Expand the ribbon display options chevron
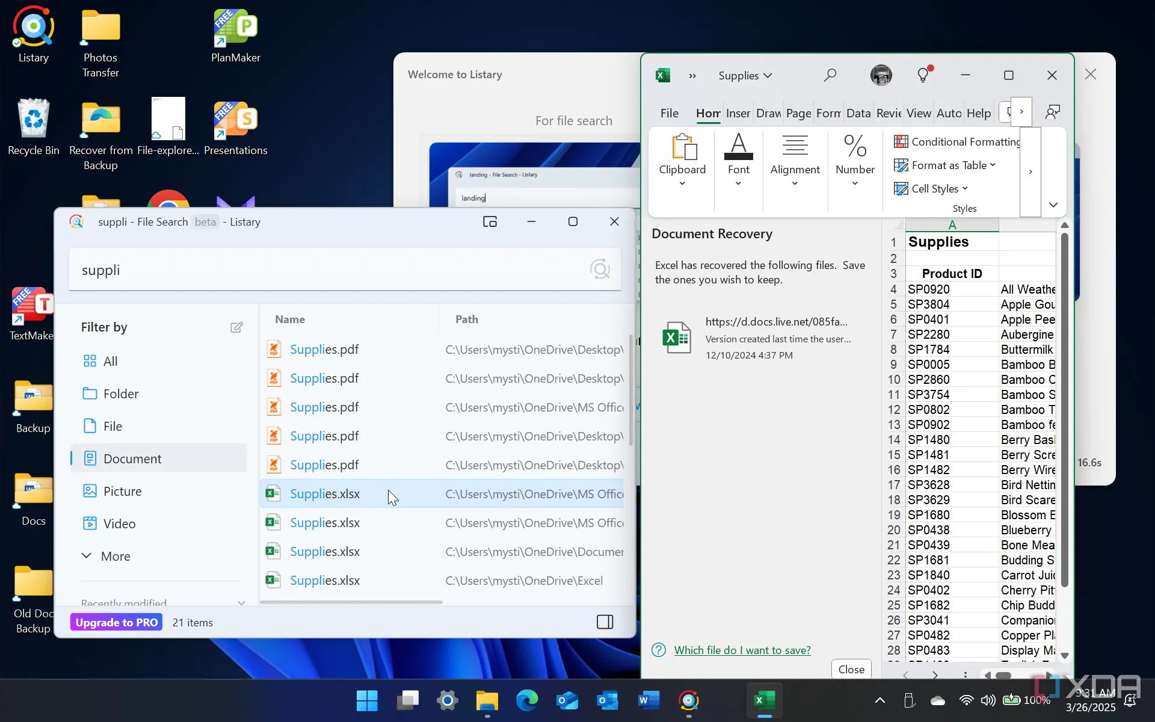The height and width of the screenshot is (722, 1155). pyautogui.click(x=1053, y=205)
